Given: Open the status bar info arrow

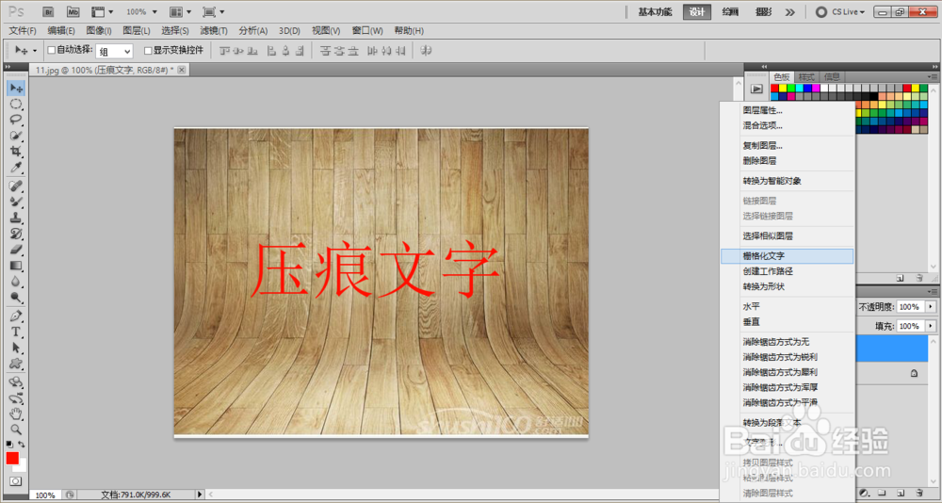Looking at the screenshot, I should click(201, 494).
